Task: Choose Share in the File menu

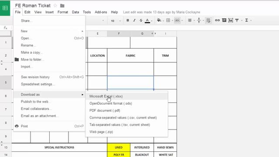Action: point(49,20)
